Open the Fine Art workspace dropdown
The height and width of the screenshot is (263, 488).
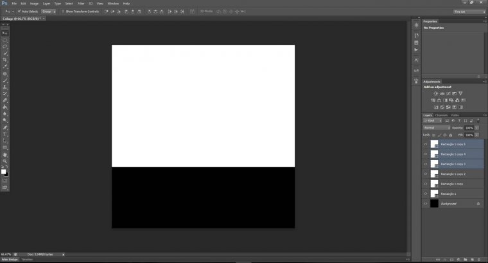click(x=469, y=12)
